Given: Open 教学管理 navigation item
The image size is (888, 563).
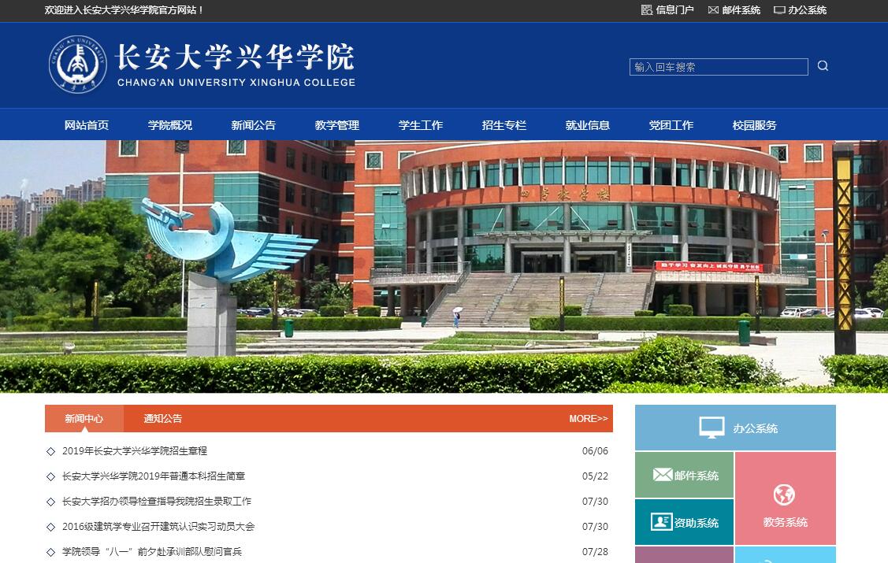Looking at the screenshot, I should point(337,125).
